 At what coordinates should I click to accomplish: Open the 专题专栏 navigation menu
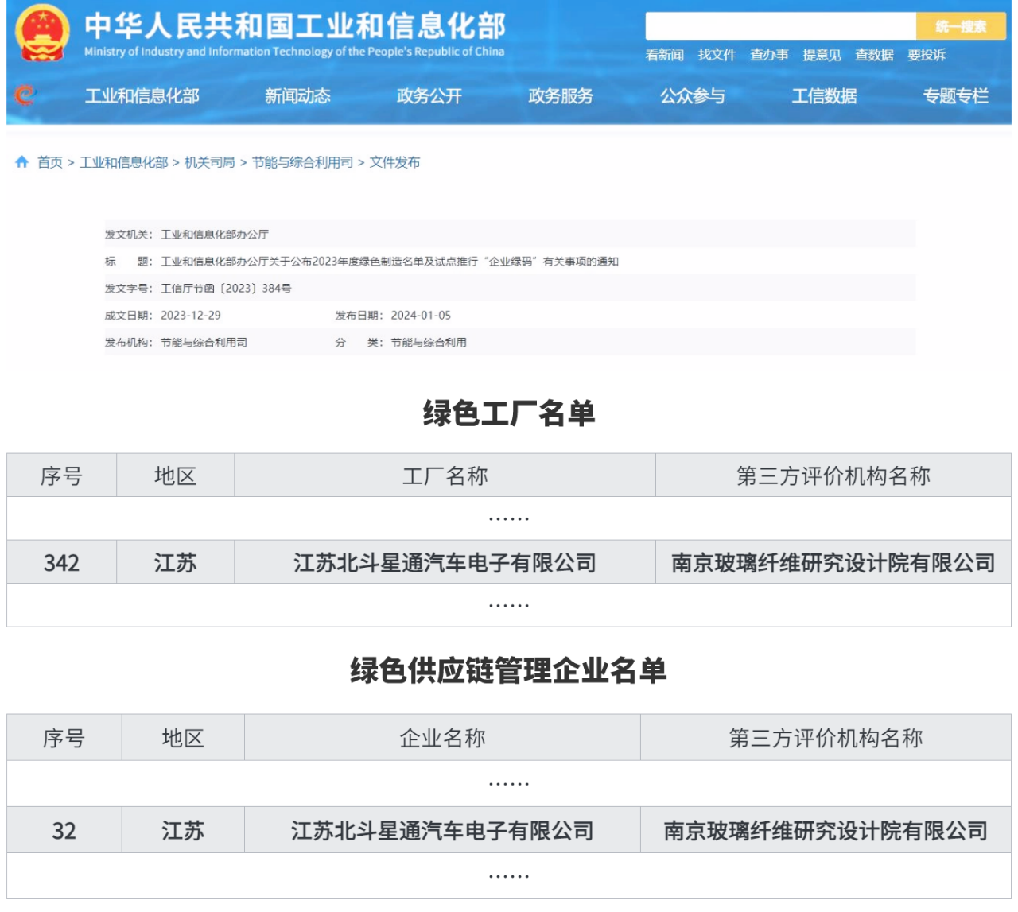[x=955, y=96]
